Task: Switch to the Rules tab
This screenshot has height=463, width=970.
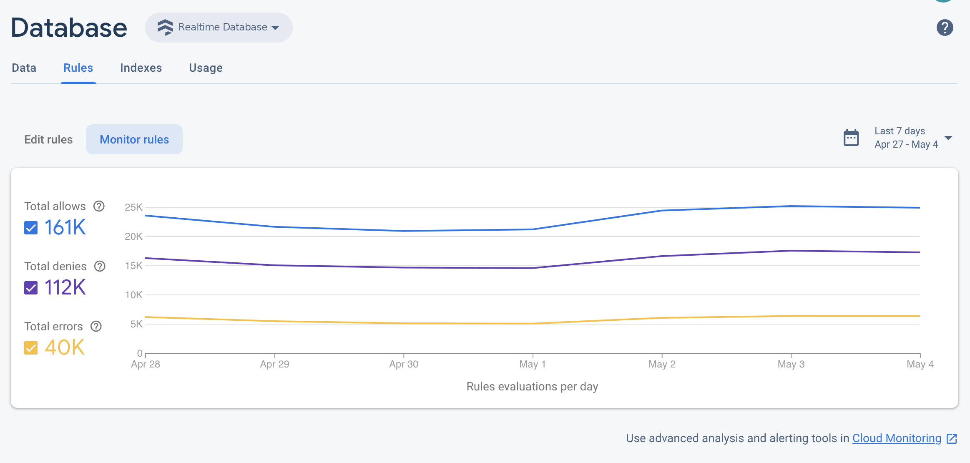Action: pos(77,68)
